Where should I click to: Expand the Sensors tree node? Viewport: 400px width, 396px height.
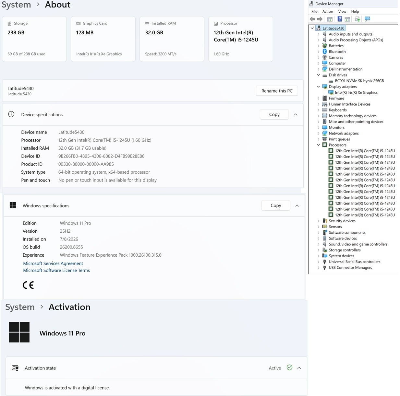tap(319, 227)
